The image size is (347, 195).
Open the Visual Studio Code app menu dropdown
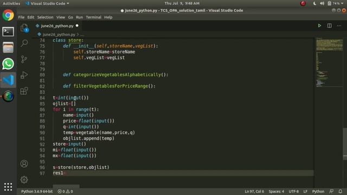tap(48, 4)
